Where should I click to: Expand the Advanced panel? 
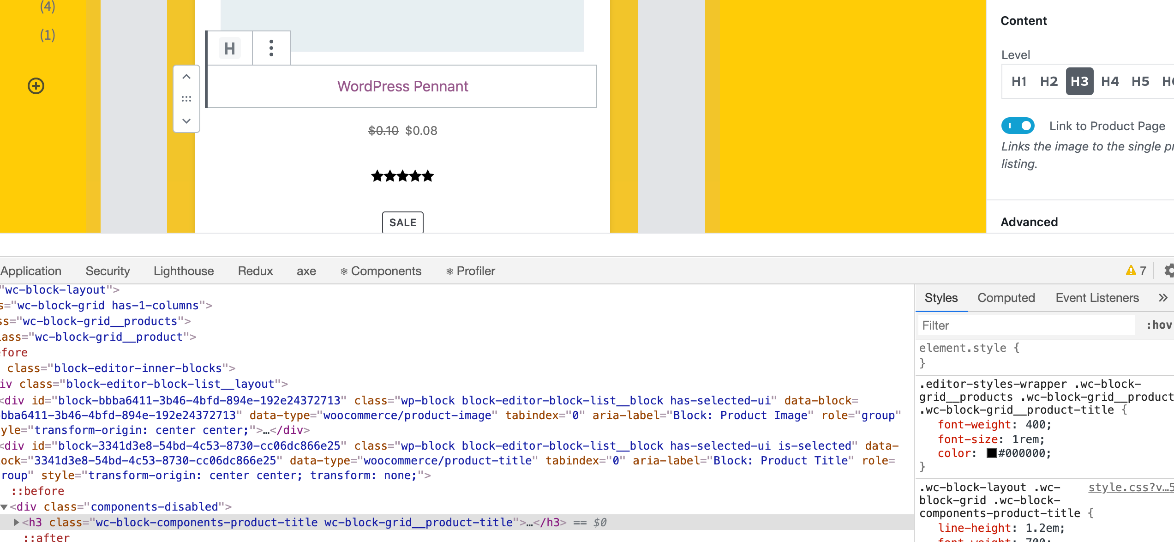pos(1029,222)
